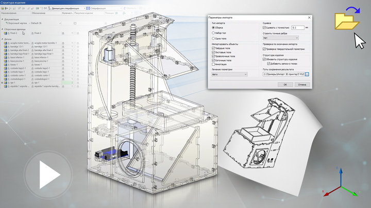
Task: Uncheck Проволочные тела checkbox
Action: tap(213, 56)
